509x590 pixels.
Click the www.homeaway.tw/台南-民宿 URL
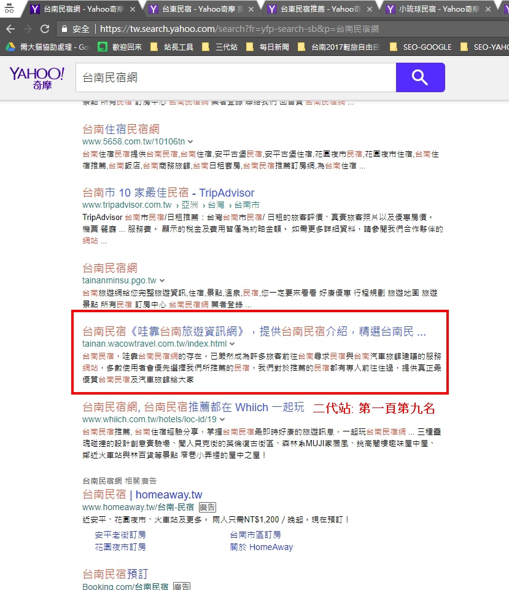138,507
